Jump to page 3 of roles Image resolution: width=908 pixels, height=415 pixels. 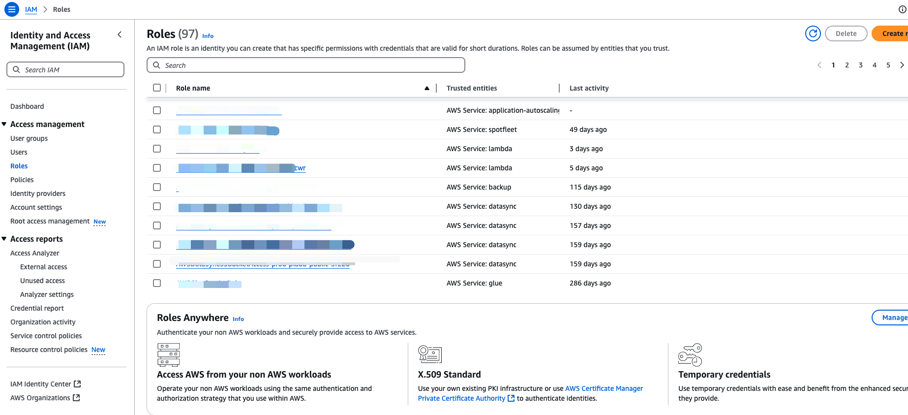861,65
